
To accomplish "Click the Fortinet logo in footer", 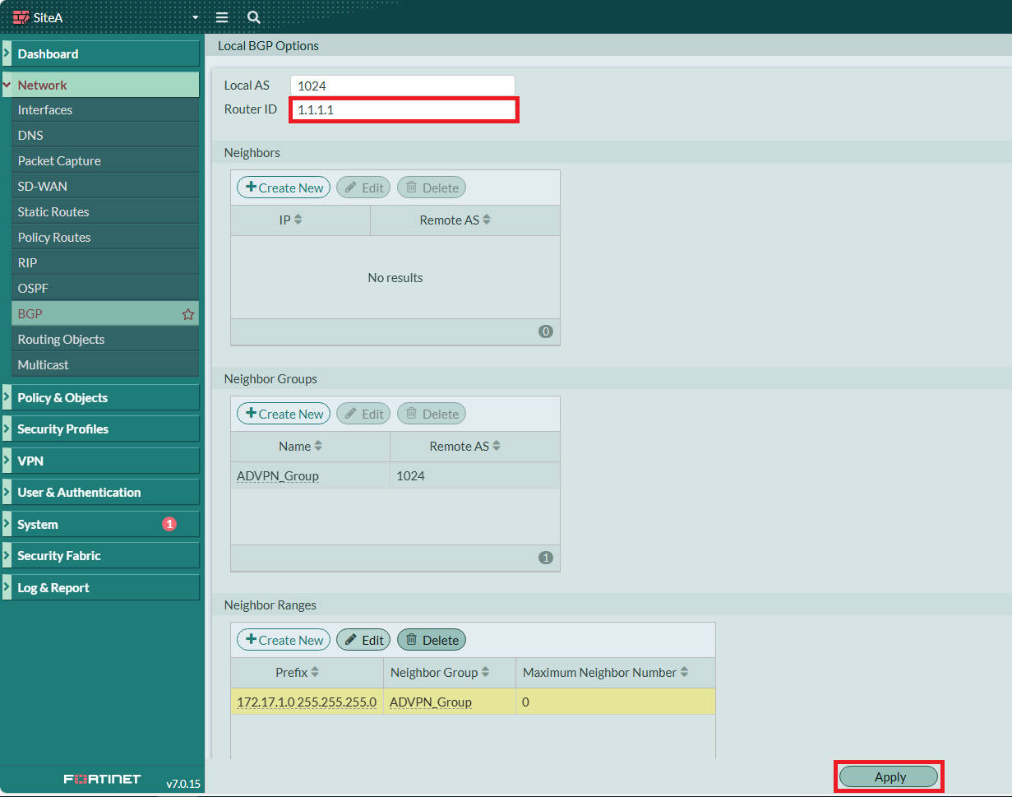I will tap(103, 779).
